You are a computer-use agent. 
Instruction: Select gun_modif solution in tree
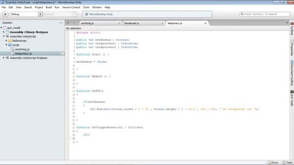14,27
